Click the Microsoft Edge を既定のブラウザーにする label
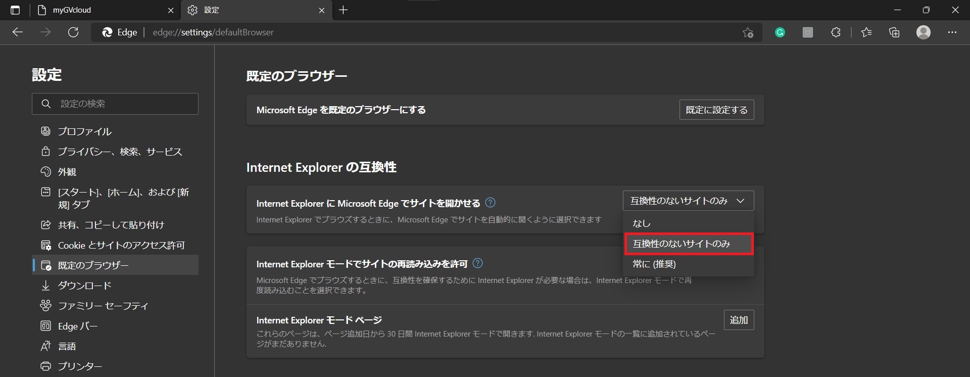 (x=341, y=110)
